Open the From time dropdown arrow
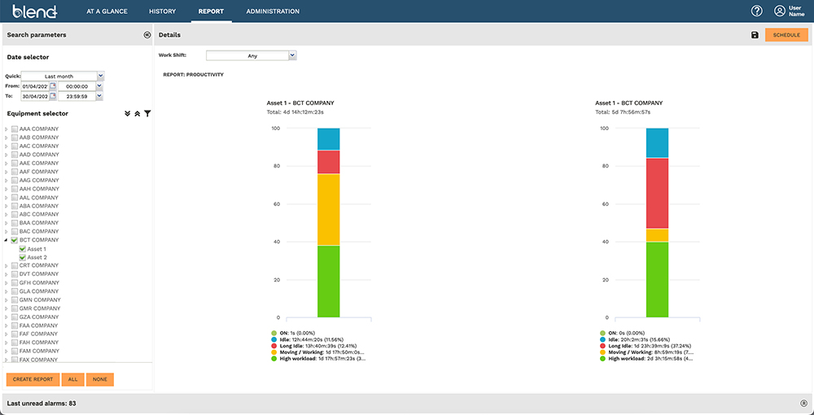814x415 pixels. point(99,86)
